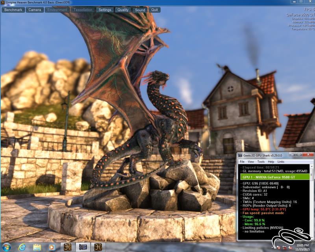Click the second Heaven Benchmark taskbar icon
This screenshot has height=252, width=315.
click(x=98, y=247)
